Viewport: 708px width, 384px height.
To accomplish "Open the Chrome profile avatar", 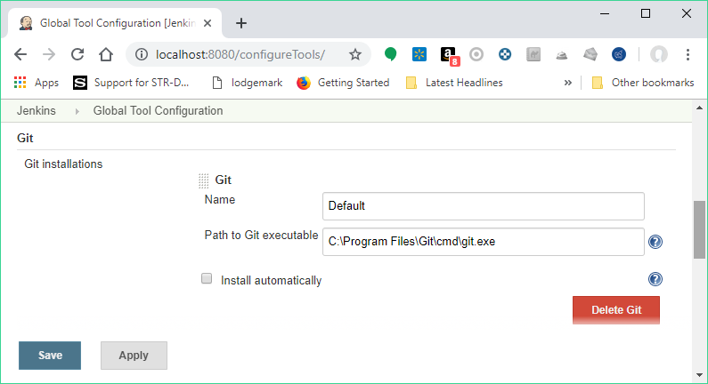I will pos(659,54).
